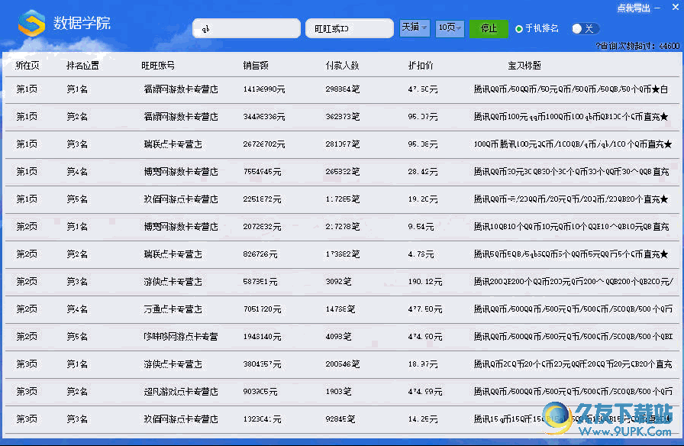684x446 pixels.
Task: Click the 付款人数 column header
Action: click(342, 66)
